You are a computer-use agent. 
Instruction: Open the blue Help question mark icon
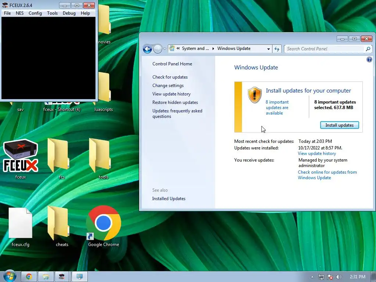pos(369,59)
